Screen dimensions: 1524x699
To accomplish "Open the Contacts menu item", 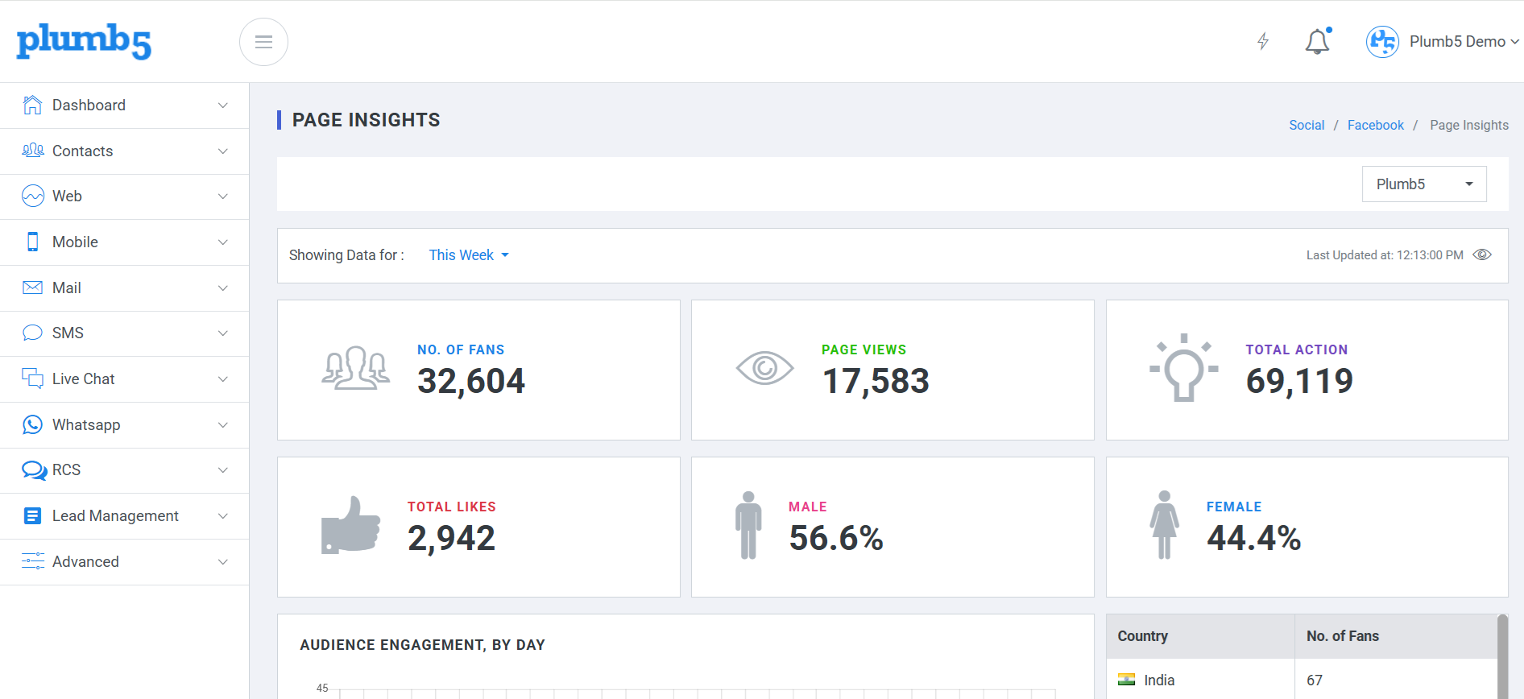I will 124,151.
